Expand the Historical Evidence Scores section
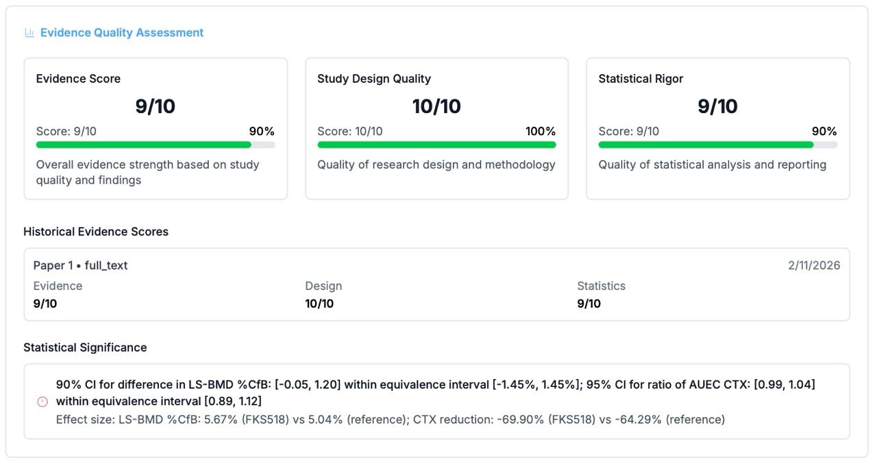Screen dimensions: 877x469 (96, 231)
